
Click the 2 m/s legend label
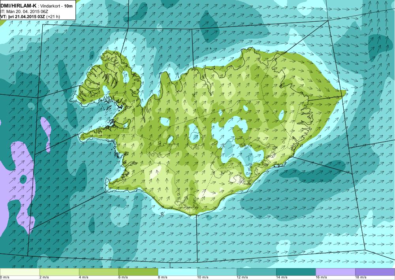point(44,278)
